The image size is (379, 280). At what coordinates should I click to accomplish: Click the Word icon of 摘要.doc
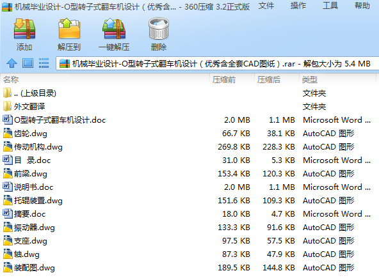7,214
